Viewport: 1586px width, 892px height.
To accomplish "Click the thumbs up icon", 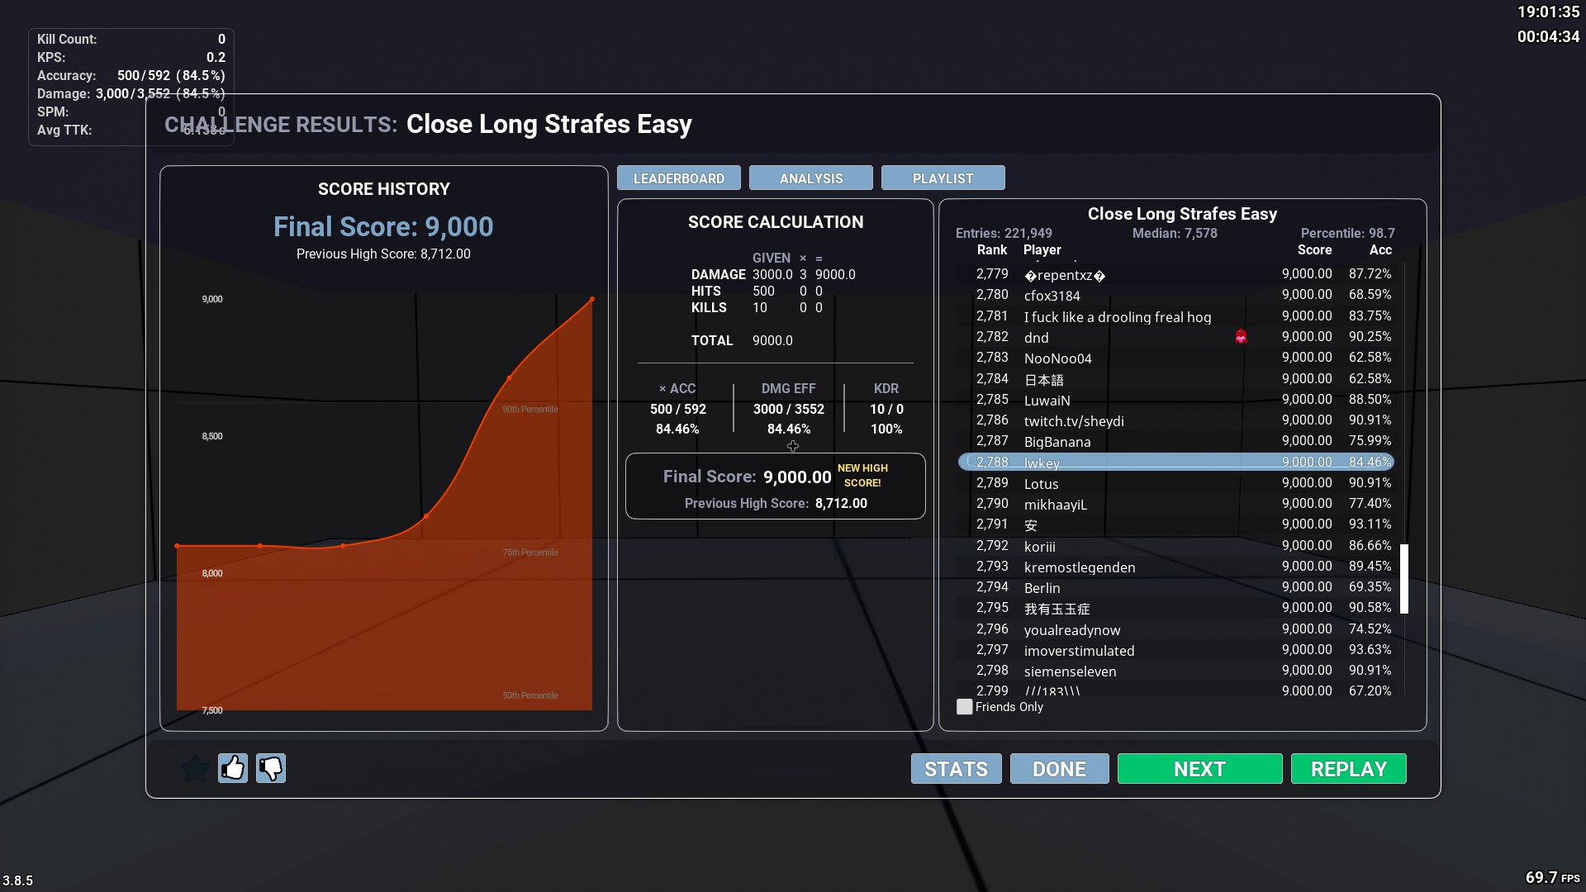I will [233, 768].
